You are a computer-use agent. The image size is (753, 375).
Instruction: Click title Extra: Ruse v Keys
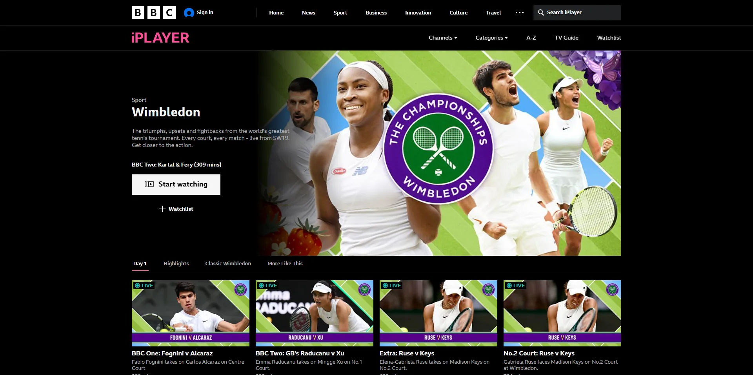(x=407, y=353)
